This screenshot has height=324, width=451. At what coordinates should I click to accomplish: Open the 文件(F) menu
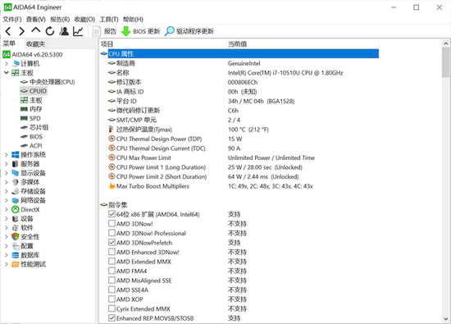coord(12,20)
